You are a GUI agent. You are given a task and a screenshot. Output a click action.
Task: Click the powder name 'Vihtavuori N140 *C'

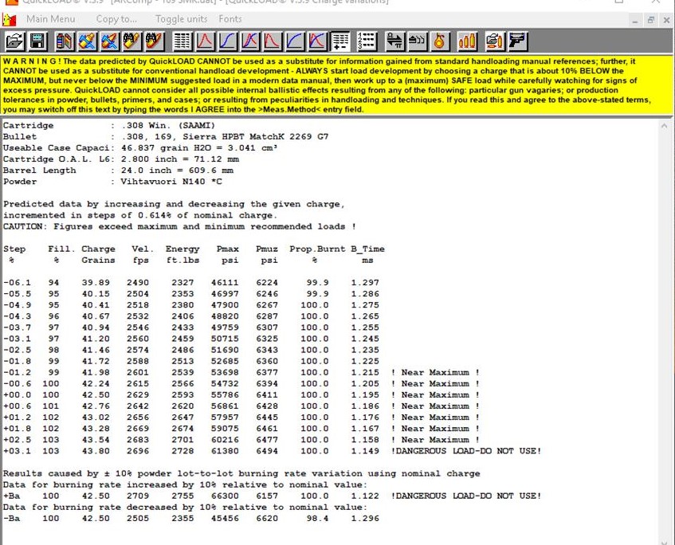[171, 181]
